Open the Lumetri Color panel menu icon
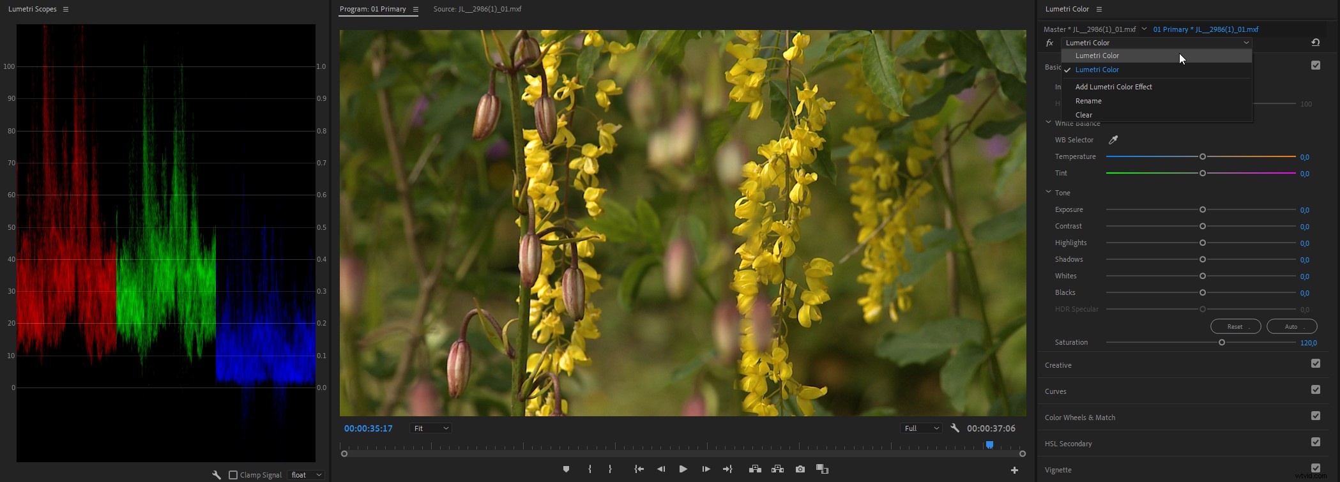Image resolution: width=1340 pixels, height=482 pixels. pyautogui.click(x=1099, y=10)
